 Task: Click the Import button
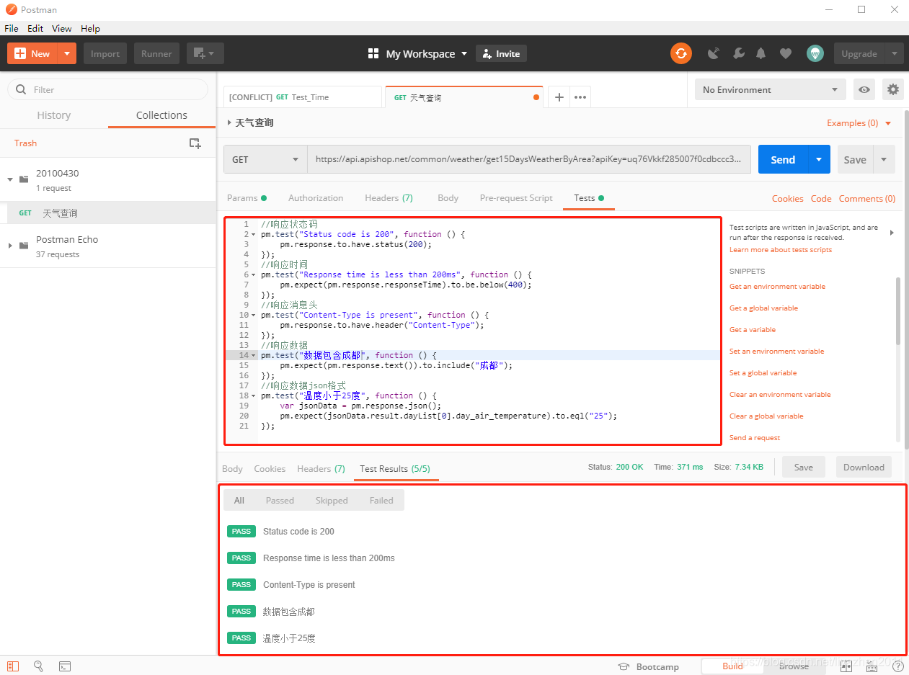click(105, 53)
